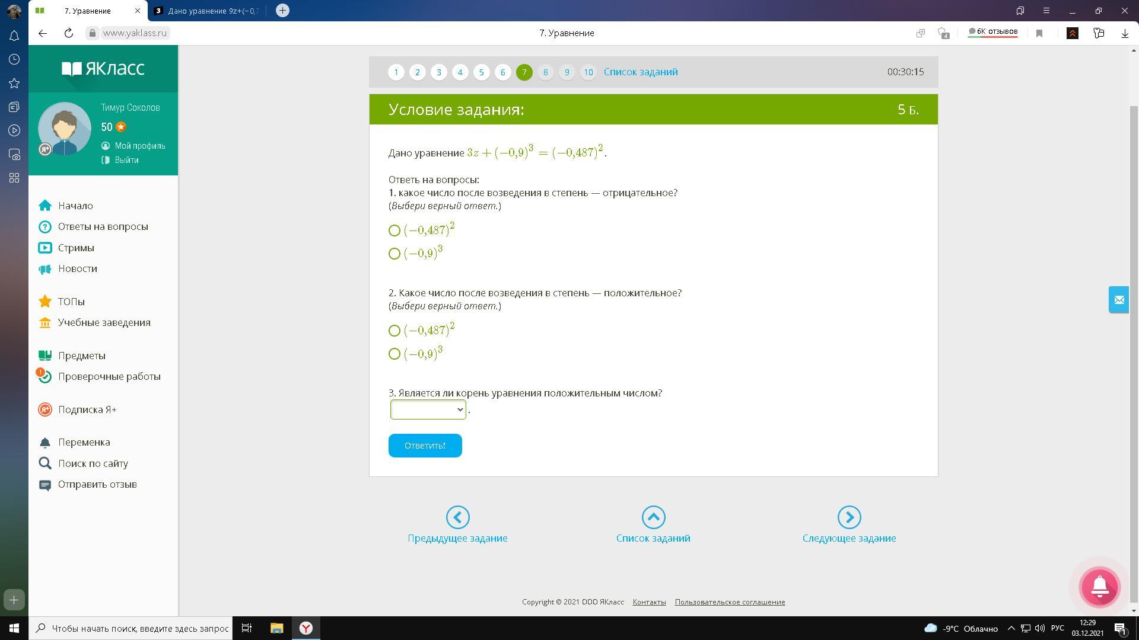The image size is (1139, 640).
Task: Click the pink notification bell icon
Action: pyautogui.click(x=1099, y=587)
